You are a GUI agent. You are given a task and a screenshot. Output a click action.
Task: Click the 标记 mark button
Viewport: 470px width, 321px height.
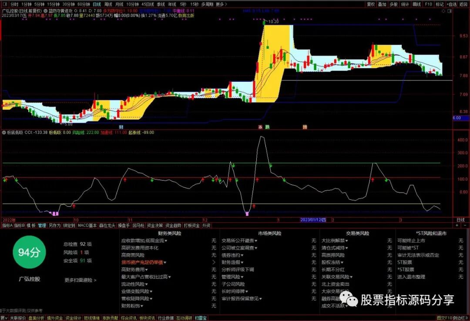(440, 4)
